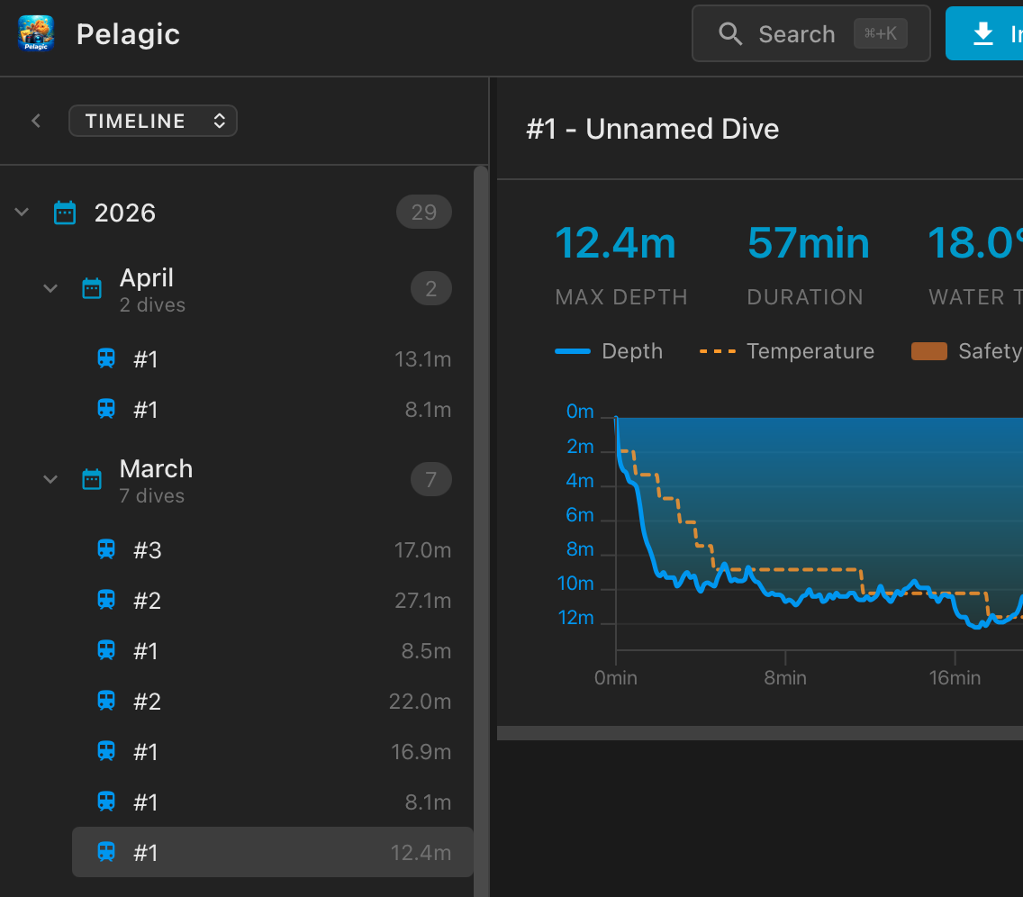The height and width of the screenshot is (897, 1023).
Task: Click the magnifier icon in Search
Action: coord(730,34)
